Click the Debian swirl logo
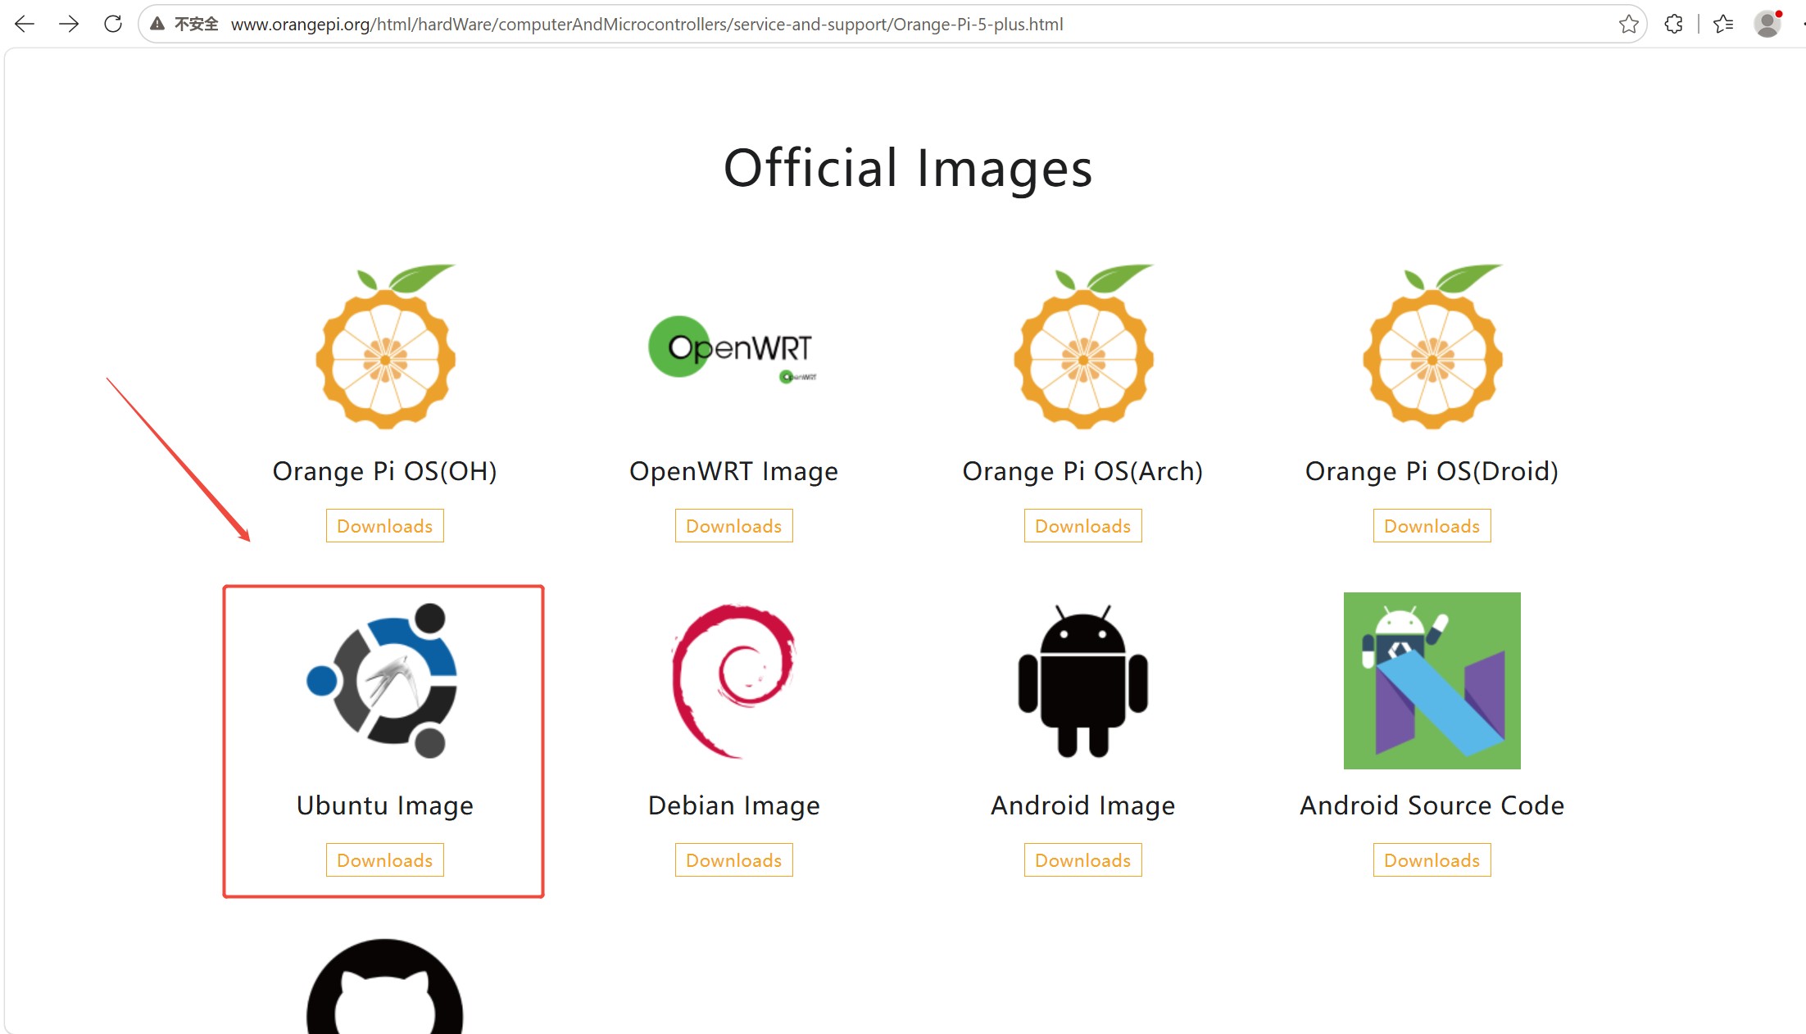This screenshot has height=1034, width=1806. click(x=733, y=681)
